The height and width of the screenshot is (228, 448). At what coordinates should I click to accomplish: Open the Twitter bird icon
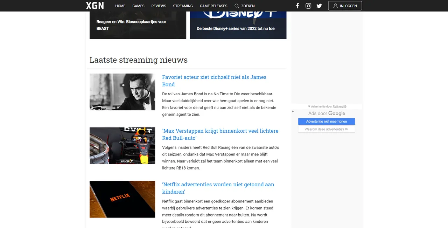319,6
